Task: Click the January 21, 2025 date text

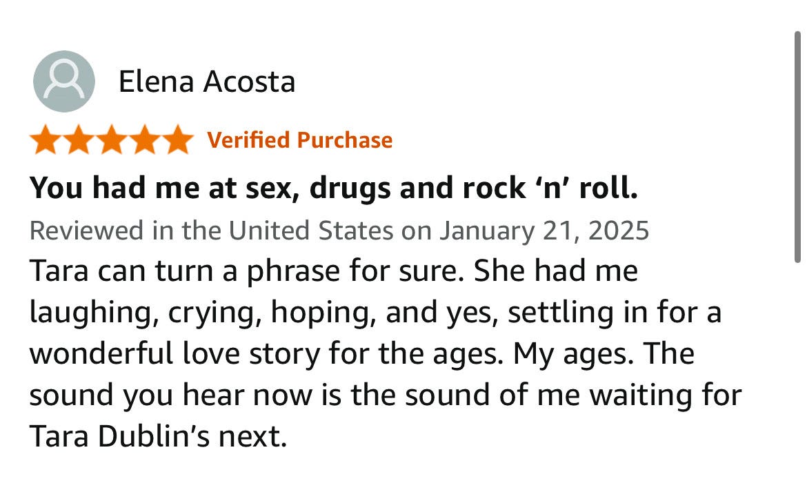Action: point(544,231)
